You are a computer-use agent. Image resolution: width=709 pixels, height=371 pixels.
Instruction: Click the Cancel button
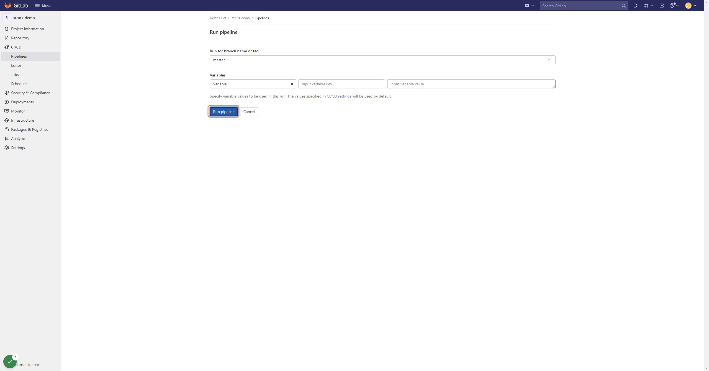click(x=249, y=112)
